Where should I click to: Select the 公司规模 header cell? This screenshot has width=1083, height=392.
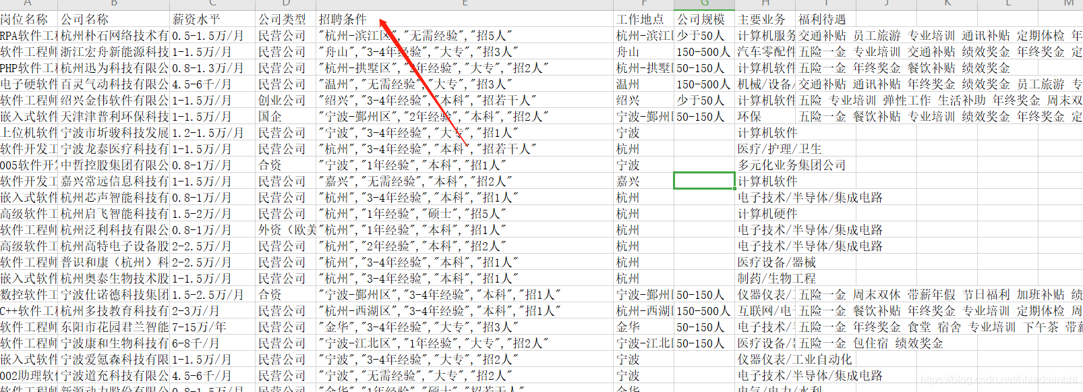click(705, 20)
